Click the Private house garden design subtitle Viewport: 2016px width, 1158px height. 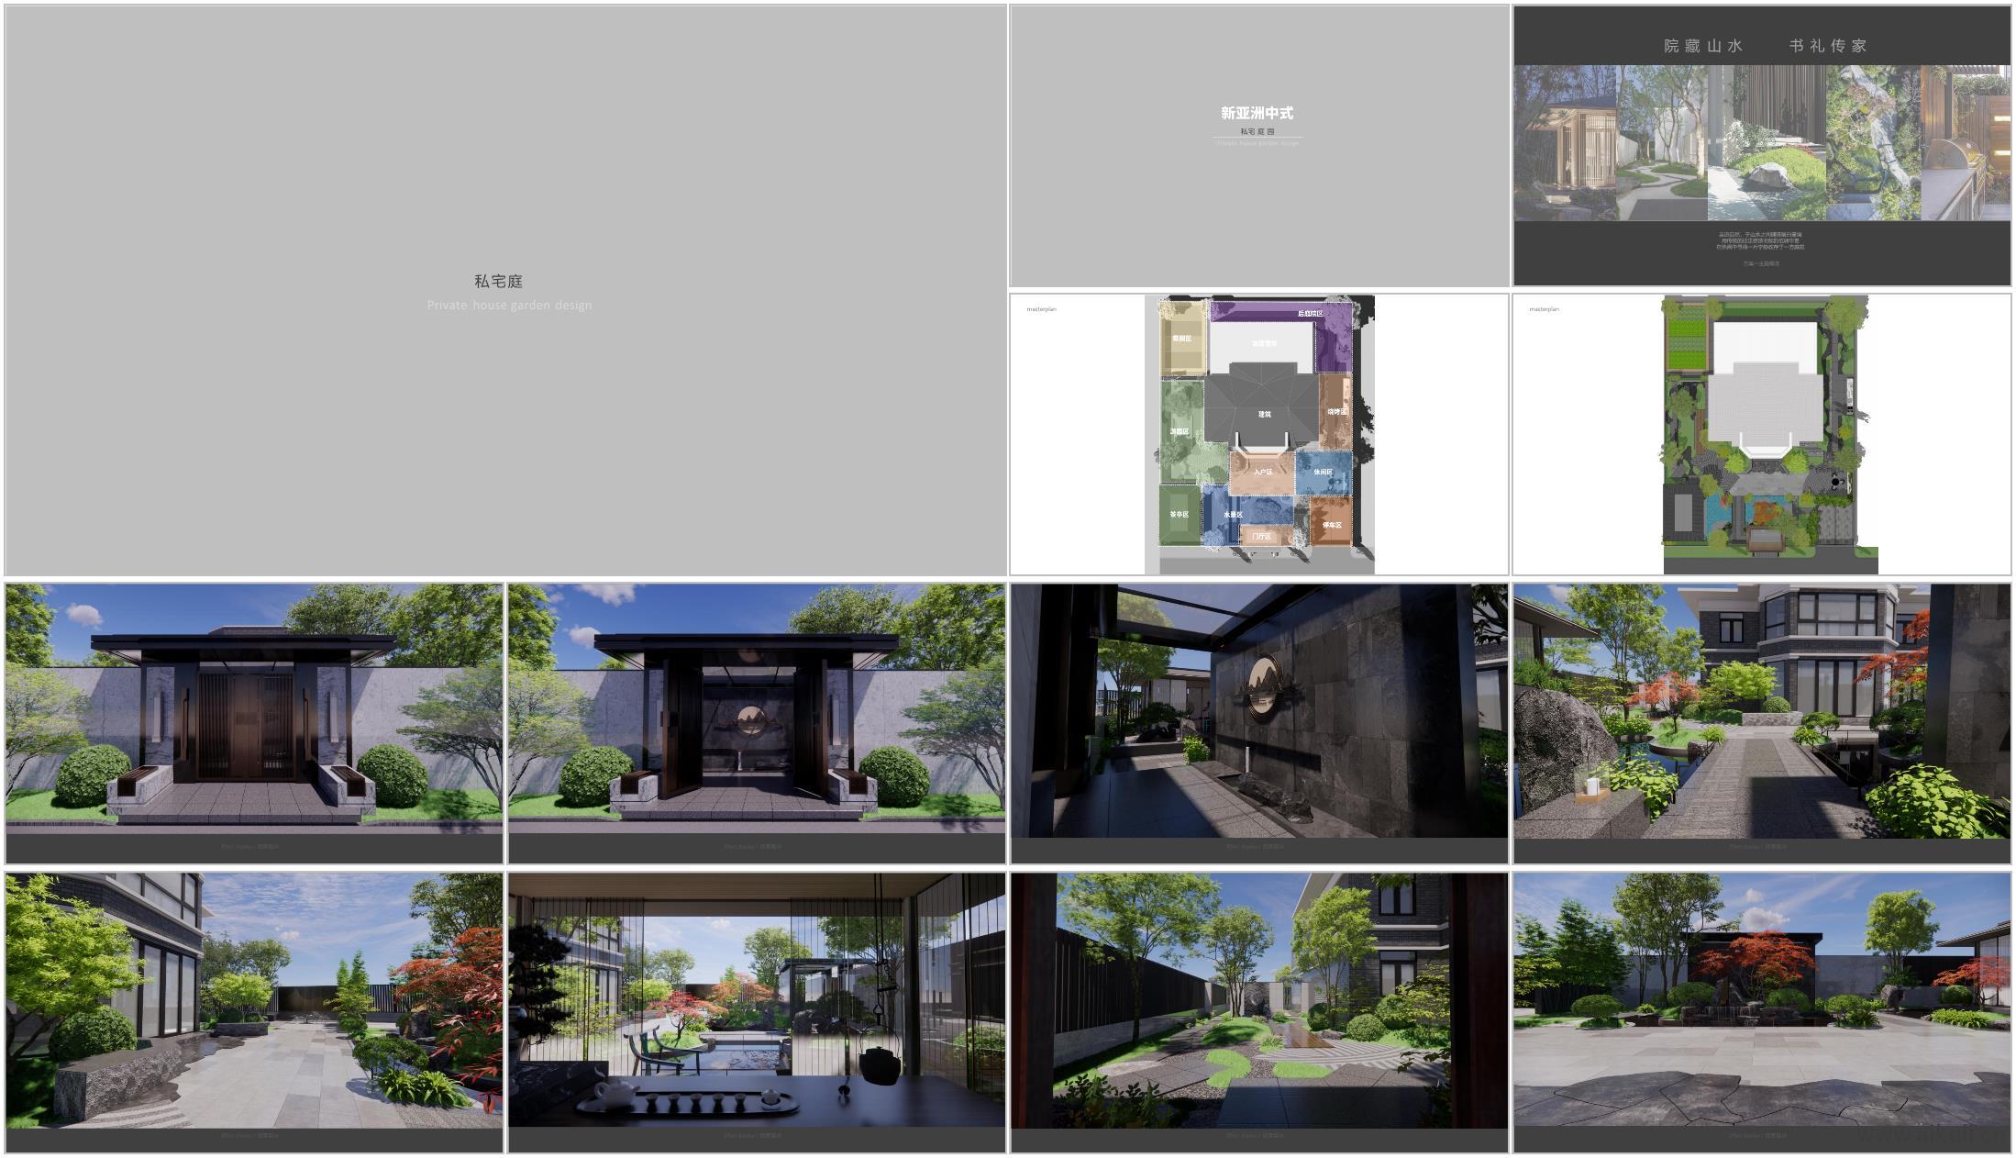pyautogui.click(x=509, y=305)
